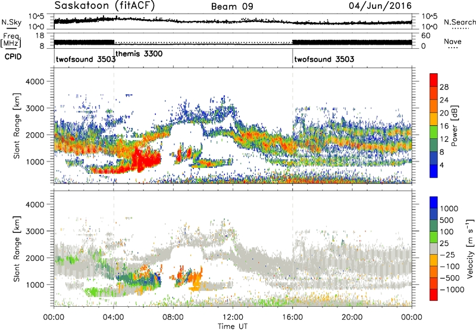Select the "Velocity [m s-1]" colorbar title

470,248
